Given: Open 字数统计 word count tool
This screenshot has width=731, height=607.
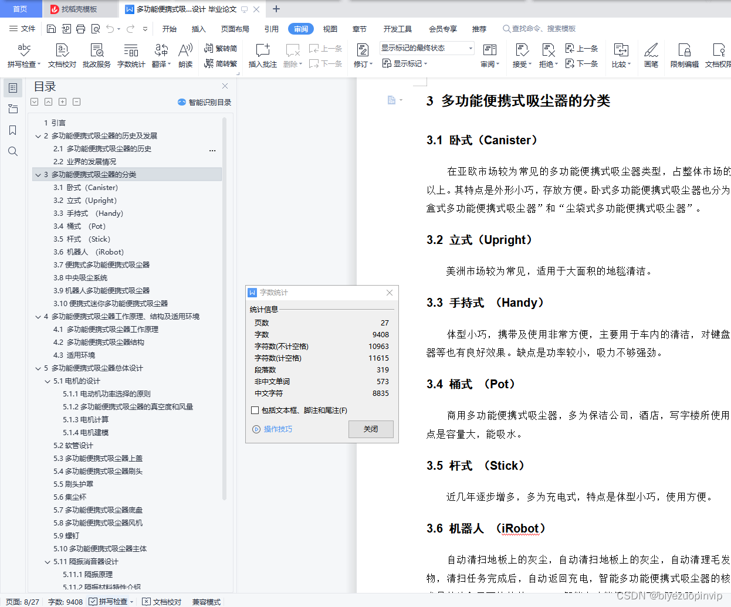Looking at the screenshot, I should 131,56.
